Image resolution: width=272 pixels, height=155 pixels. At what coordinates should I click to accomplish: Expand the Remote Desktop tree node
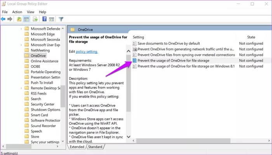click(x=21, y=88)
